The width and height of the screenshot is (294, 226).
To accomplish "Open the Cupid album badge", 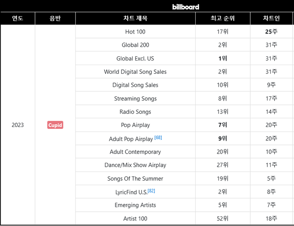I will coord(55,125).
